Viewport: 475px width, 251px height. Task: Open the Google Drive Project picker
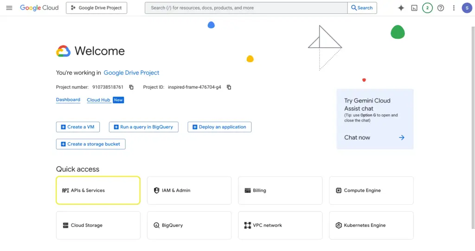click(x=96, y=8)
